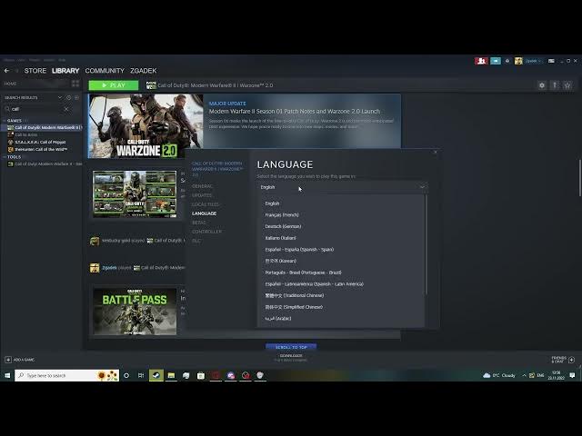582x436 pixels.
Task: Choose English from the language list
Action: (x=342, y=203)
